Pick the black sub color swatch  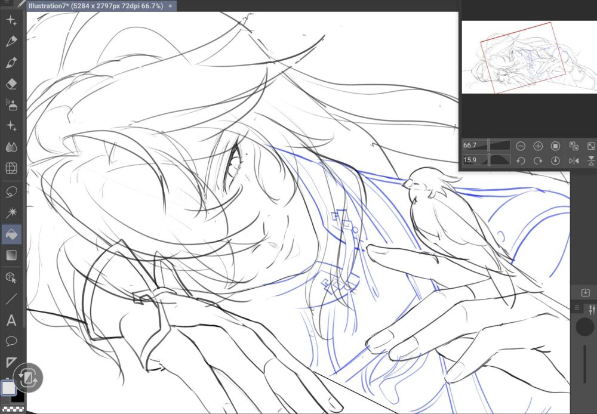[x=19, y=398]
